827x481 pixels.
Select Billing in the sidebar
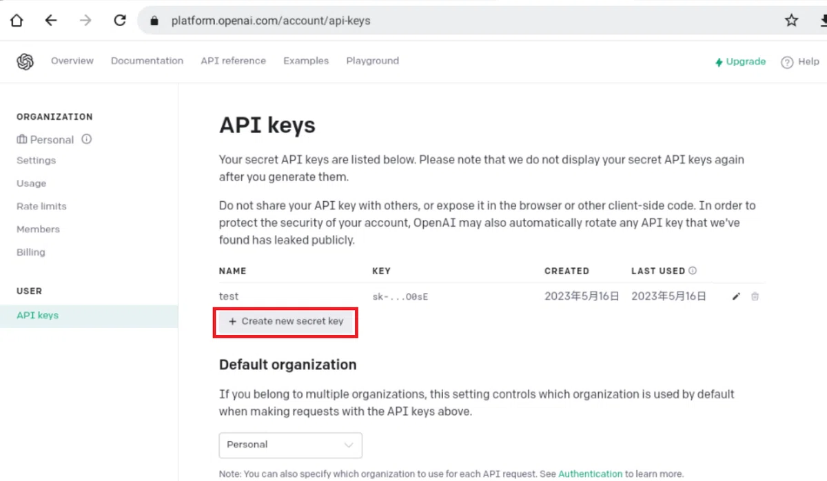pos(31,252)
